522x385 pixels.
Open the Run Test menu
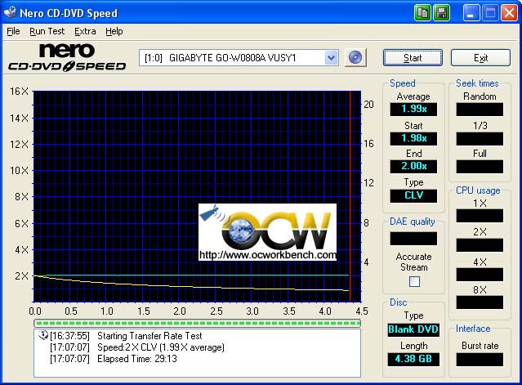click(x=47, y=31)
